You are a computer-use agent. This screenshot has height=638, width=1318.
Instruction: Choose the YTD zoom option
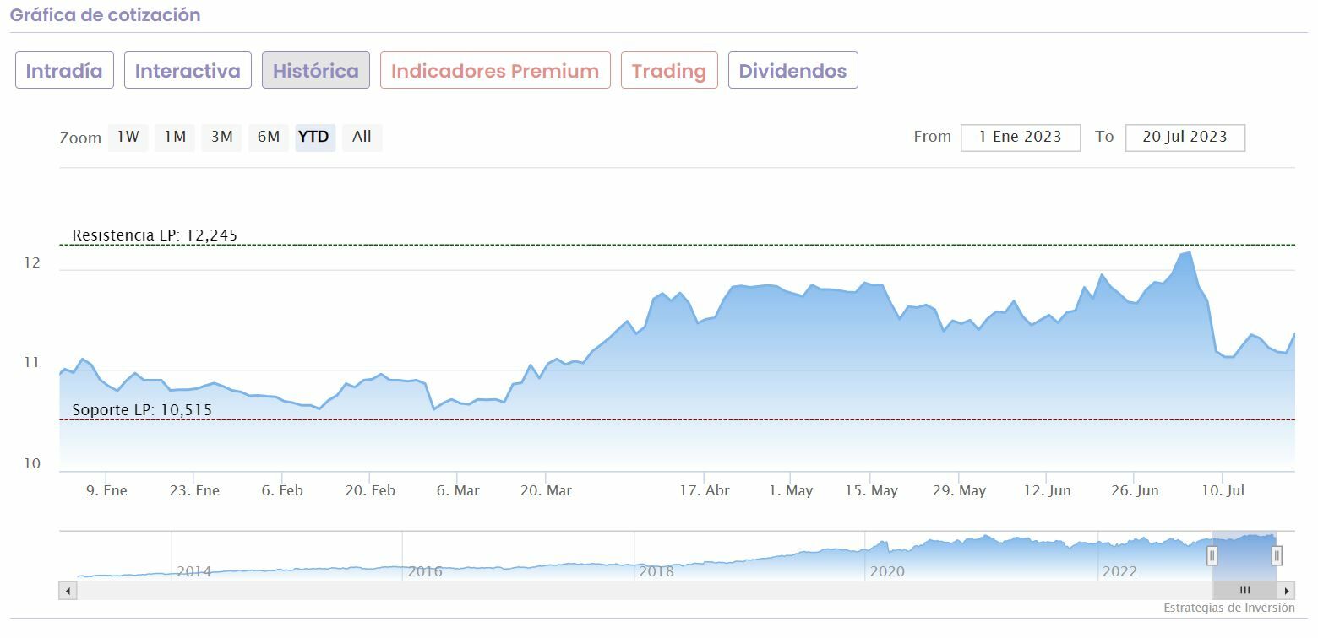coord(314,137)
